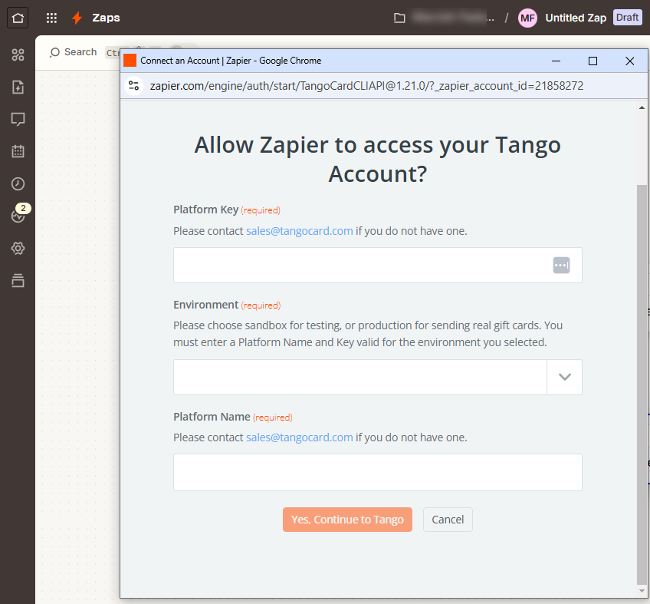
Task: Click the Draft status badge
Action: tap(627, 18)
